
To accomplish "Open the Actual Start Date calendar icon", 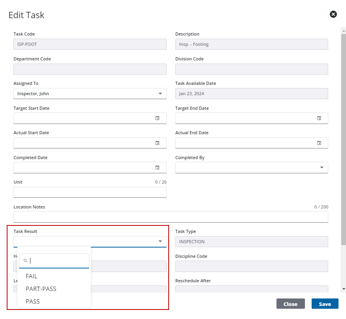I will click(x=157, y=143).
